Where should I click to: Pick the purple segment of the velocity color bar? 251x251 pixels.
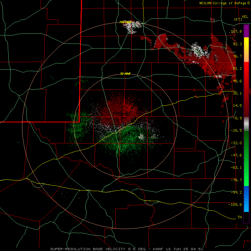[246, 31]
